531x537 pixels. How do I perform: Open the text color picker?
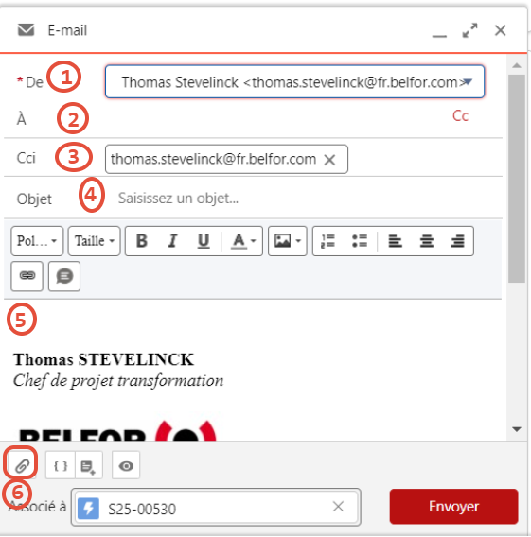point(243,241)
